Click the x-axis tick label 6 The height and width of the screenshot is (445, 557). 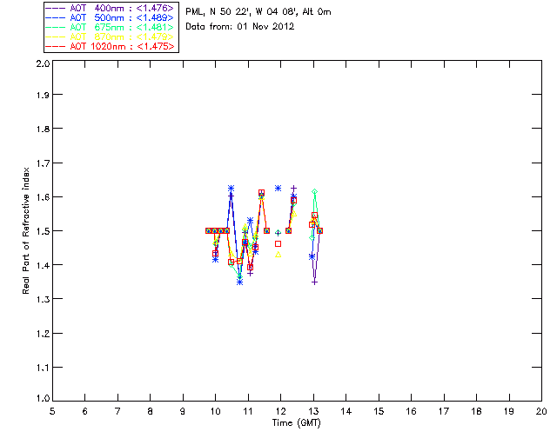[85, 411]
